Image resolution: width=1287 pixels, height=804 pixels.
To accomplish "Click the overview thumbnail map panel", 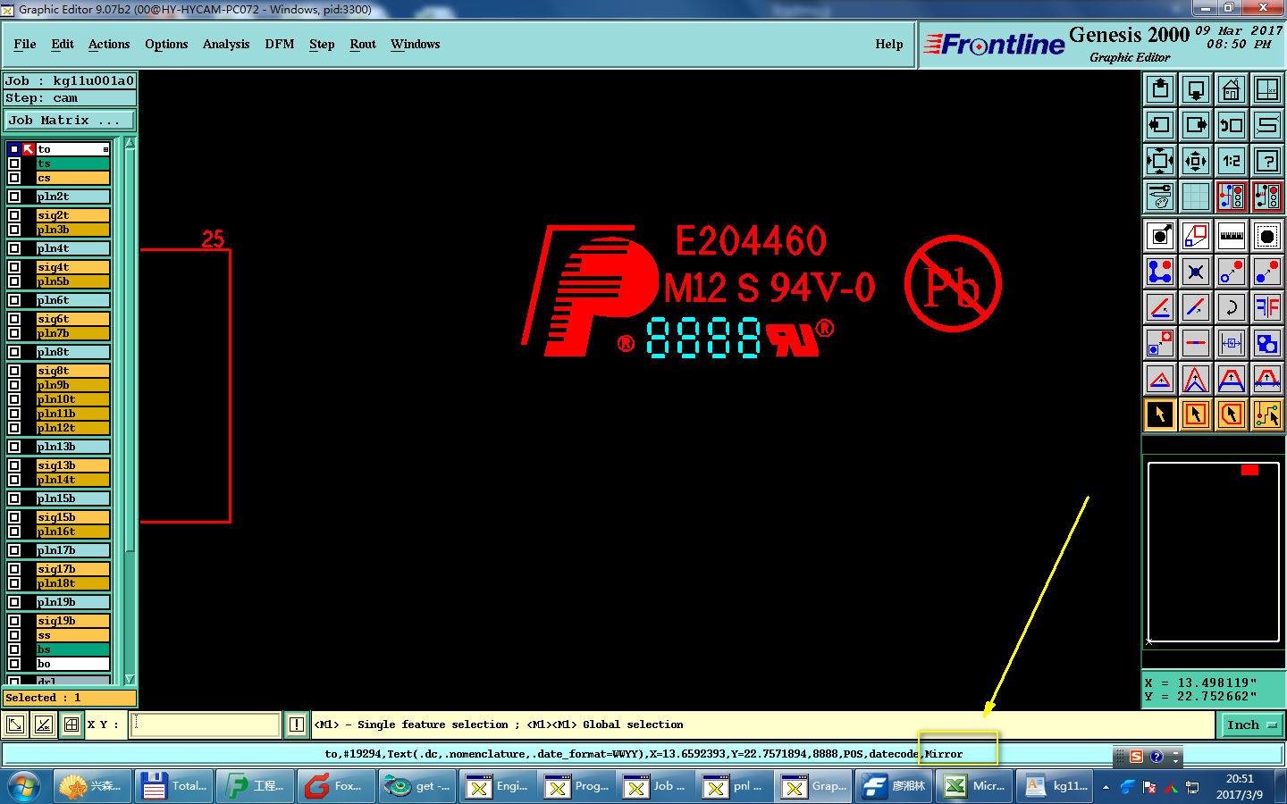I will click(x=1213, y=551).
